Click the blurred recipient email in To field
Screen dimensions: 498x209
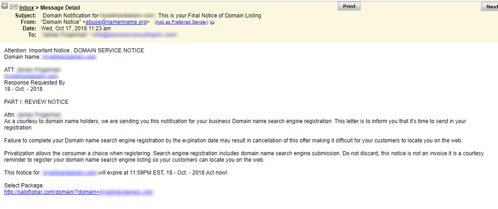(x=134, y=35)
